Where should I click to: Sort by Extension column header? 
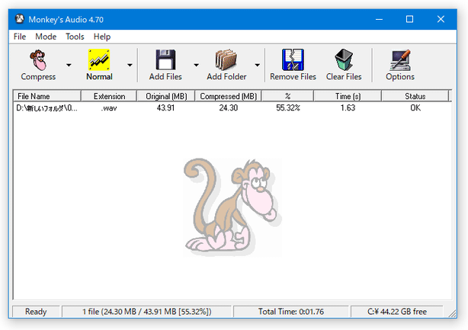[109, 96]
